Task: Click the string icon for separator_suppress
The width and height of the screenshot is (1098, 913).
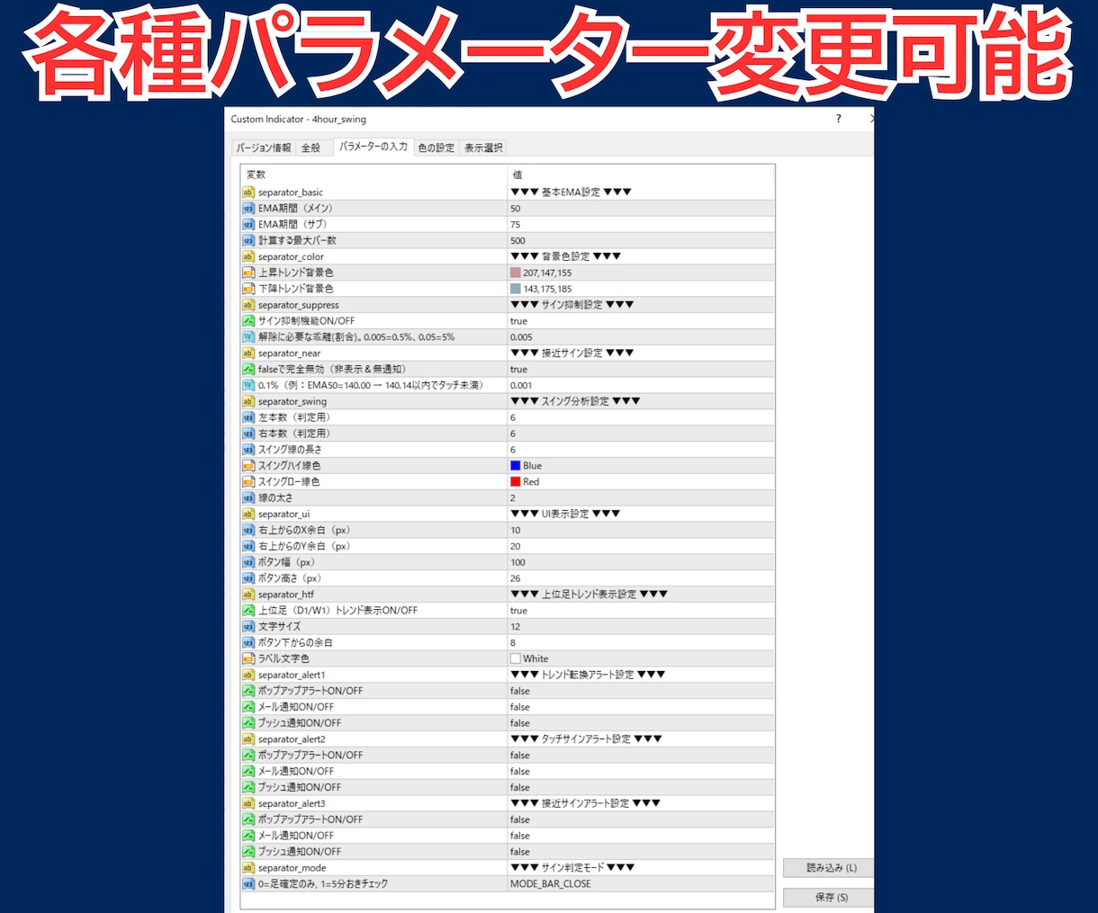Action: (248, 305)
